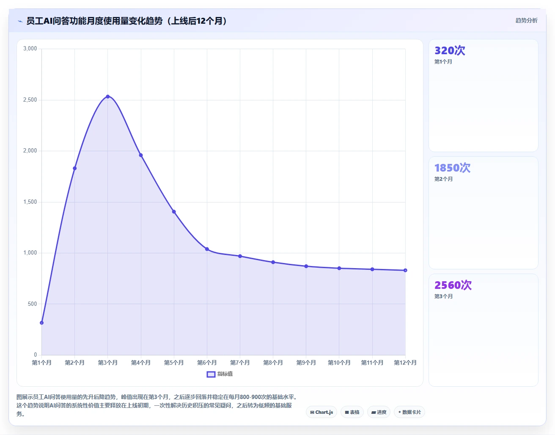Click the 2,000 y-axis label
The width and height of the screenshot is (555, 435).
pos(30,151)
